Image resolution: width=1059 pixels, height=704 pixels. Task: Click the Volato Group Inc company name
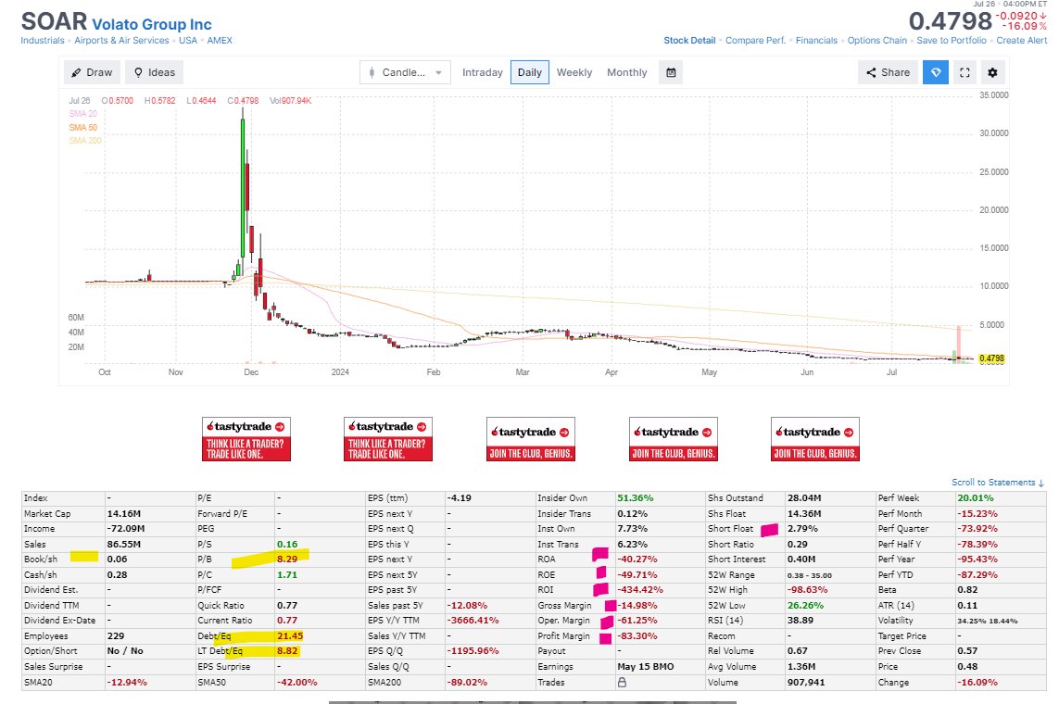[x=152, y=24]
